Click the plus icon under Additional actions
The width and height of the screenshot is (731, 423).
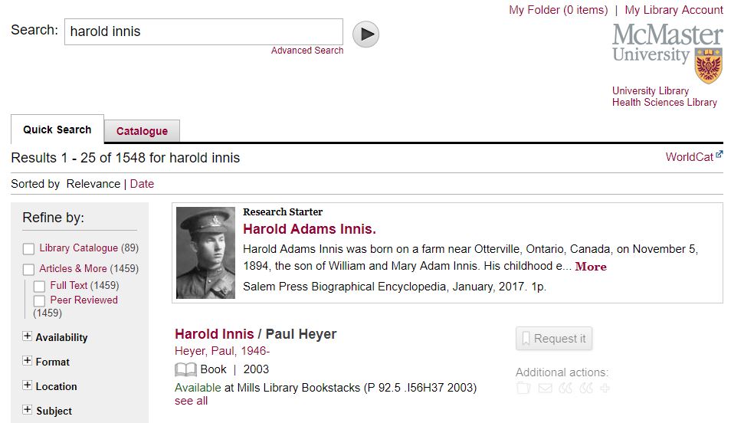(605, 389)
